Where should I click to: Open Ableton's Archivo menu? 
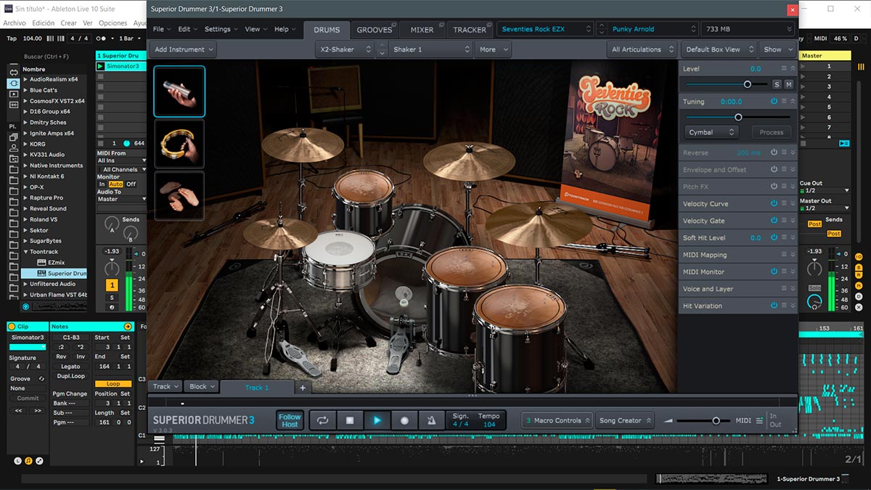click(15, 23)
